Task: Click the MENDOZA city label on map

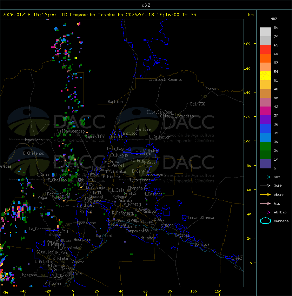Action: coord(85,180)
